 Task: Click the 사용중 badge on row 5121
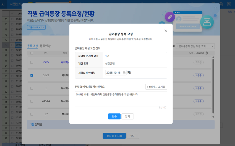coord(199,75)
